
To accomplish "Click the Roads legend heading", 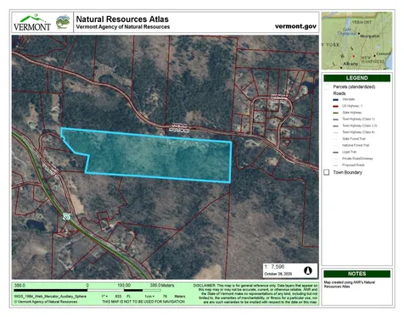I will pyautogui.click(x=339, y=93).
